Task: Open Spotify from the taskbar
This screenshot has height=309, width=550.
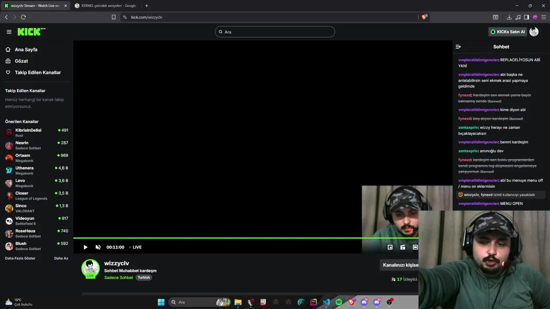Action: (339, 302)
